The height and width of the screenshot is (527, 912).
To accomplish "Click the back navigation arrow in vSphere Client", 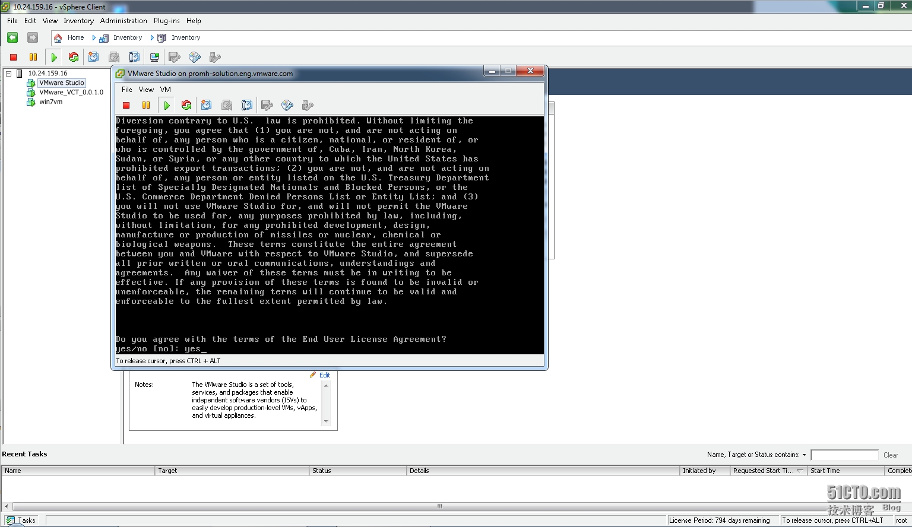I will [12, 37].
